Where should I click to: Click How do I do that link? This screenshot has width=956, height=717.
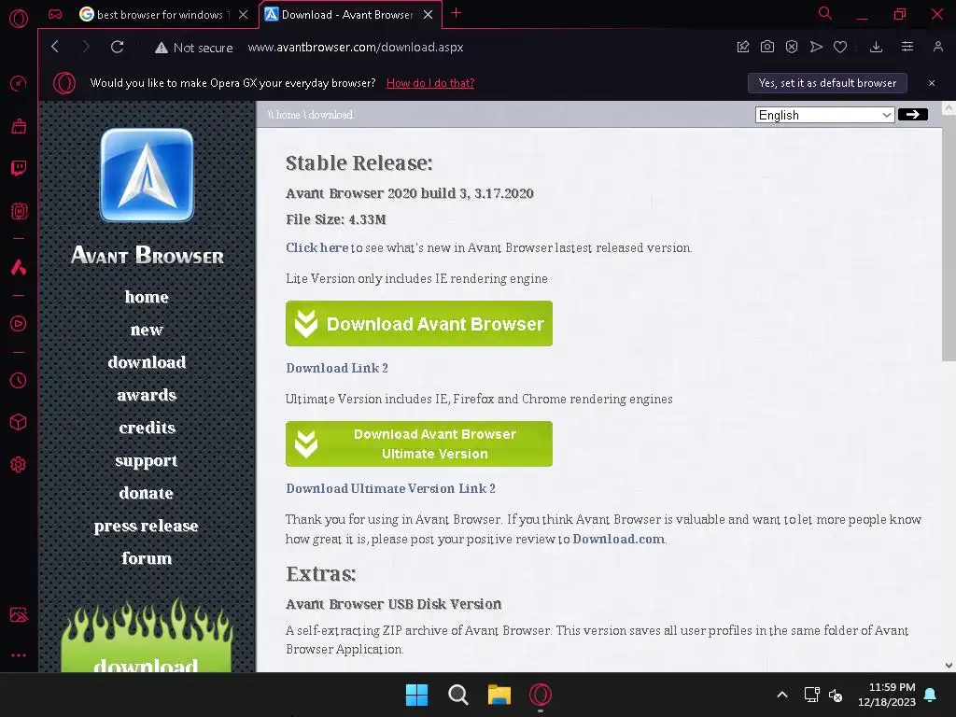(430, 83)
